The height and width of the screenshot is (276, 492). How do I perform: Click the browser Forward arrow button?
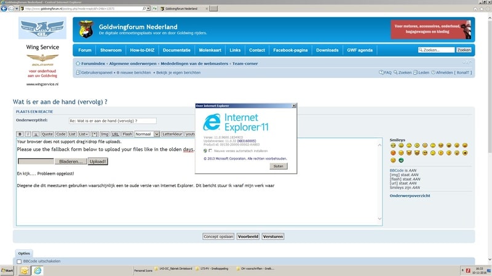[x=11, y=9]
